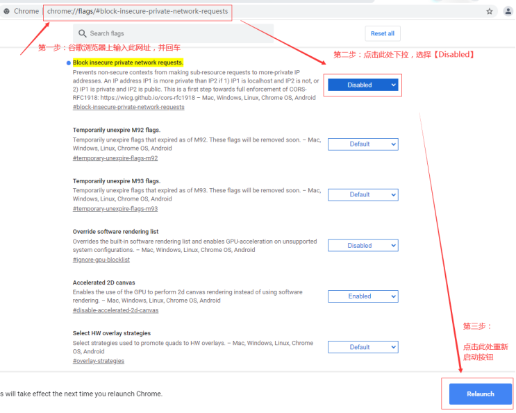This screenshot has height=413, width=516.
Task: Click the blue dot beside Block insecure flag
Action: tap(68, 63)
